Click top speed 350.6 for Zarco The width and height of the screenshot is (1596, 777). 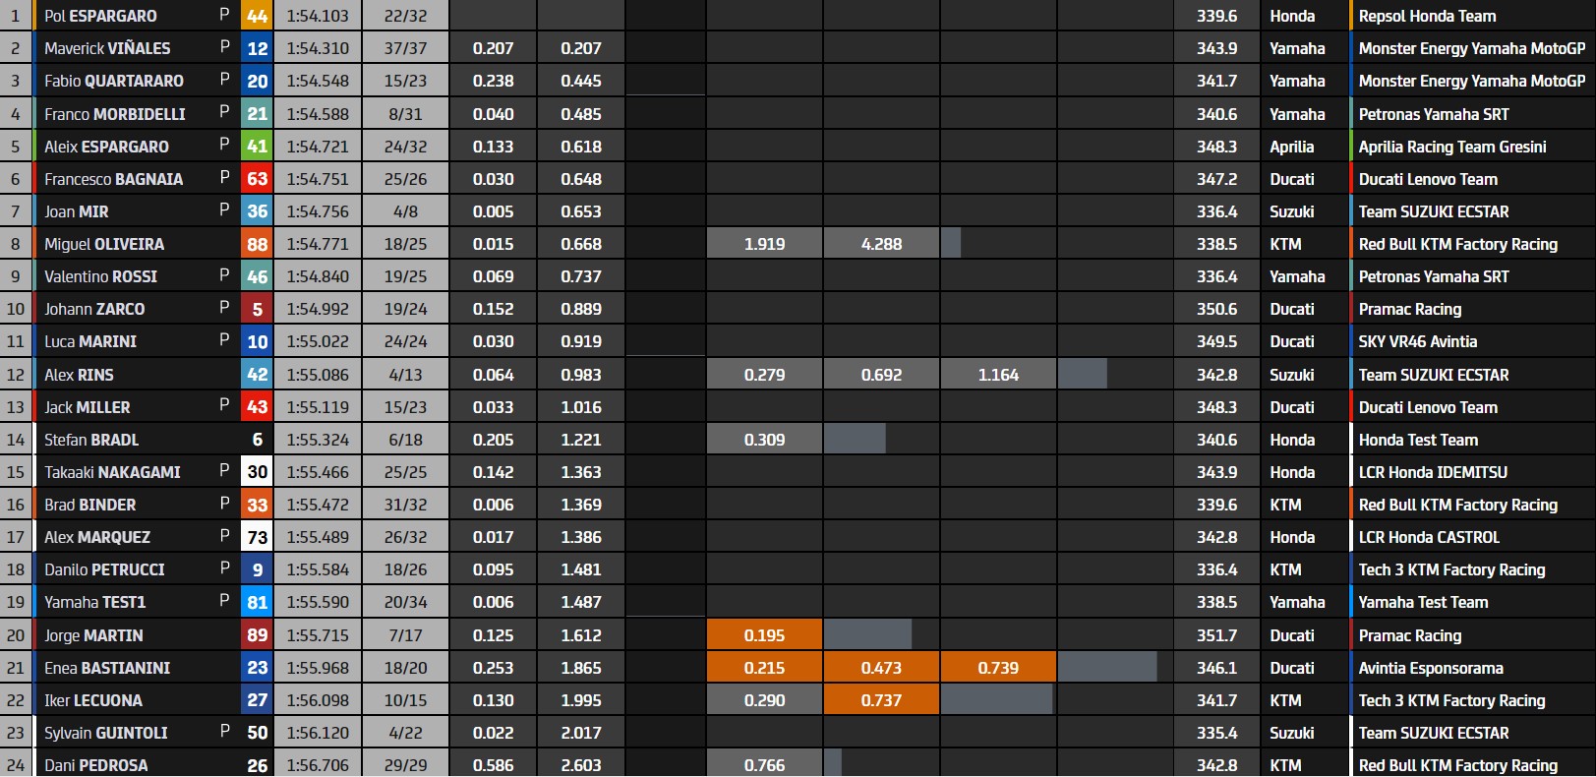1216,309
